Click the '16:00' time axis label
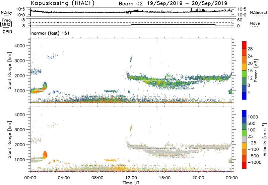Viewport: 268px width, 185px height. [x=164, y=178]
